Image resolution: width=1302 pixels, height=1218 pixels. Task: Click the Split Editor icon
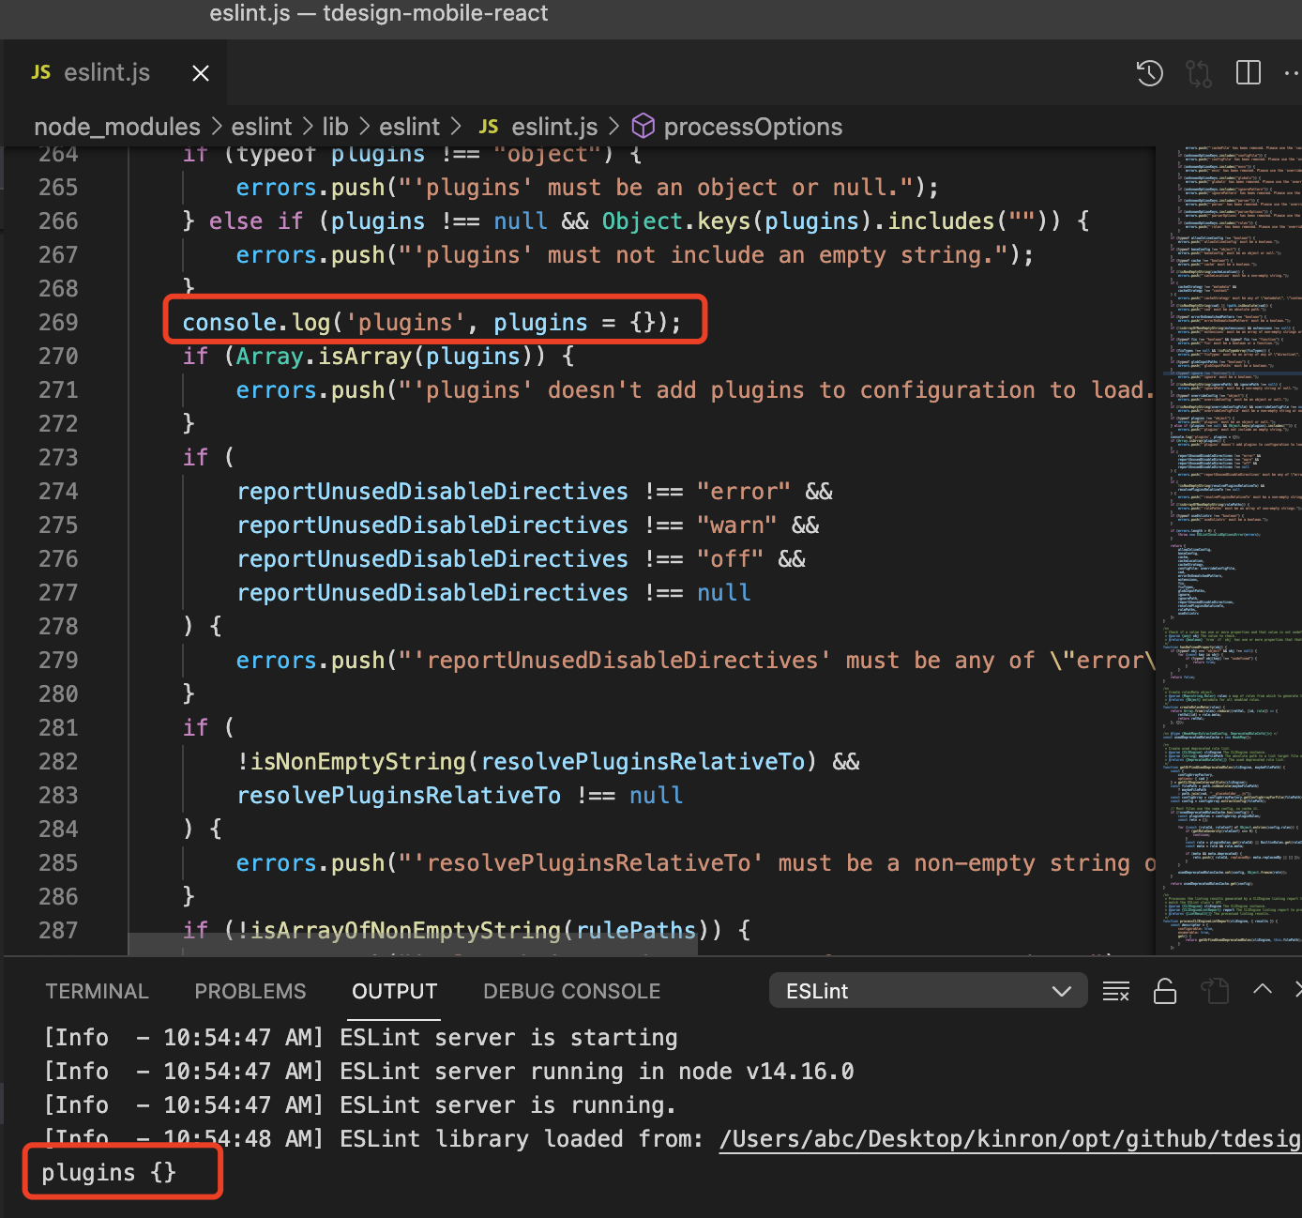tap(1248, 73)
